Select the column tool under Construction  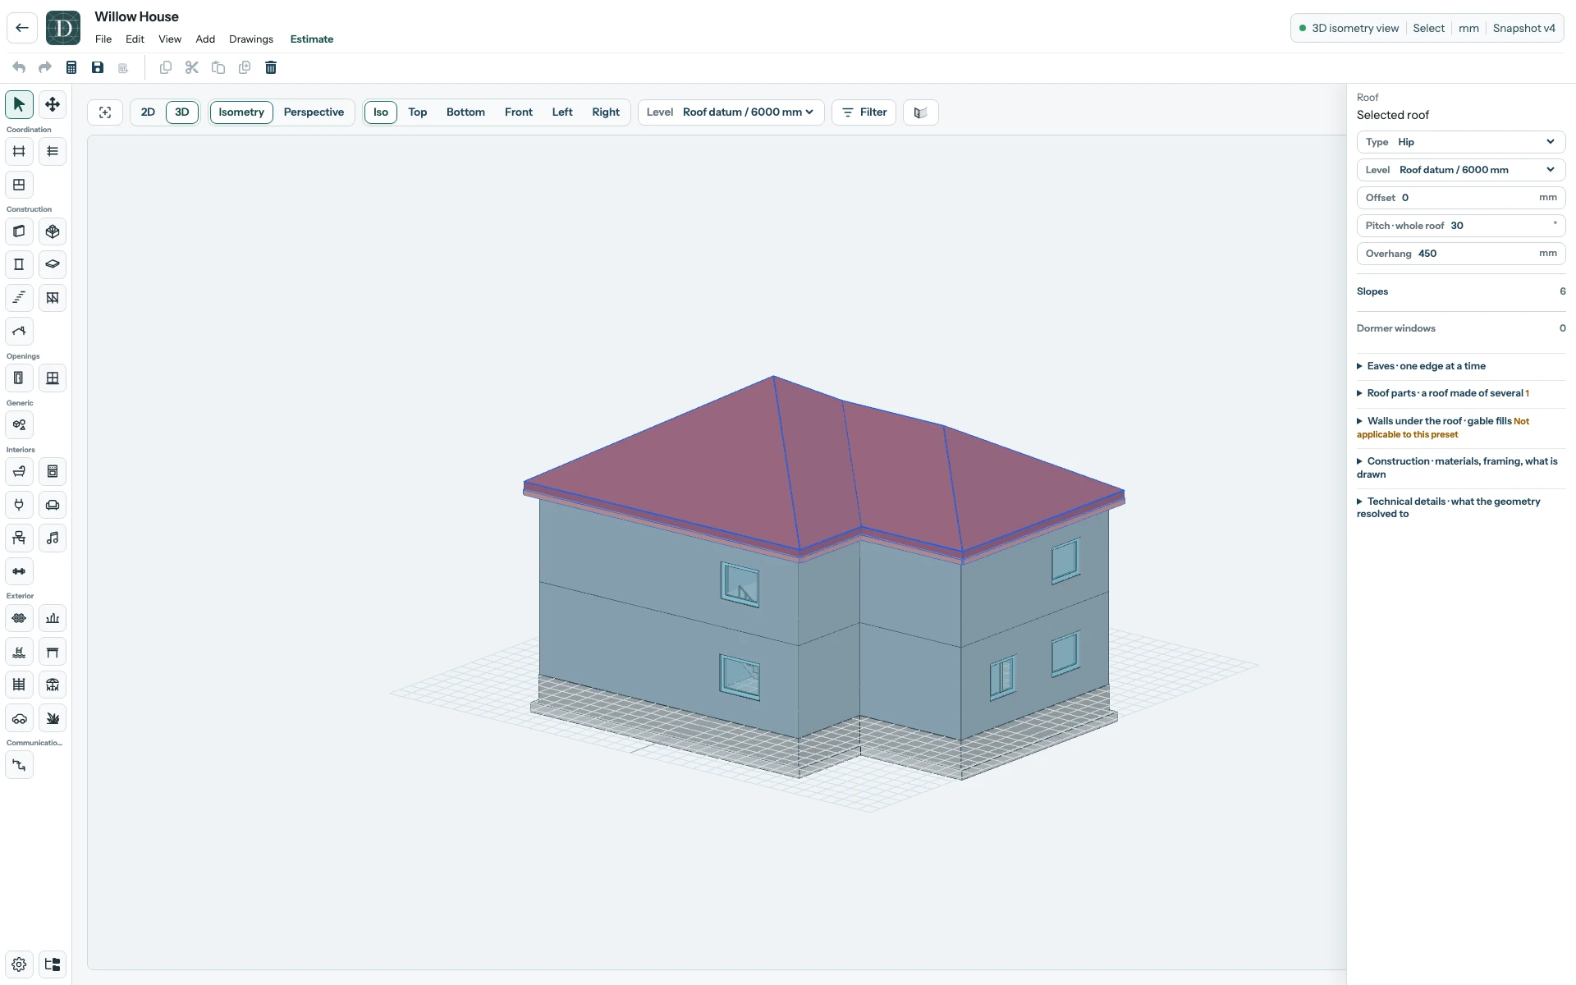19,264
